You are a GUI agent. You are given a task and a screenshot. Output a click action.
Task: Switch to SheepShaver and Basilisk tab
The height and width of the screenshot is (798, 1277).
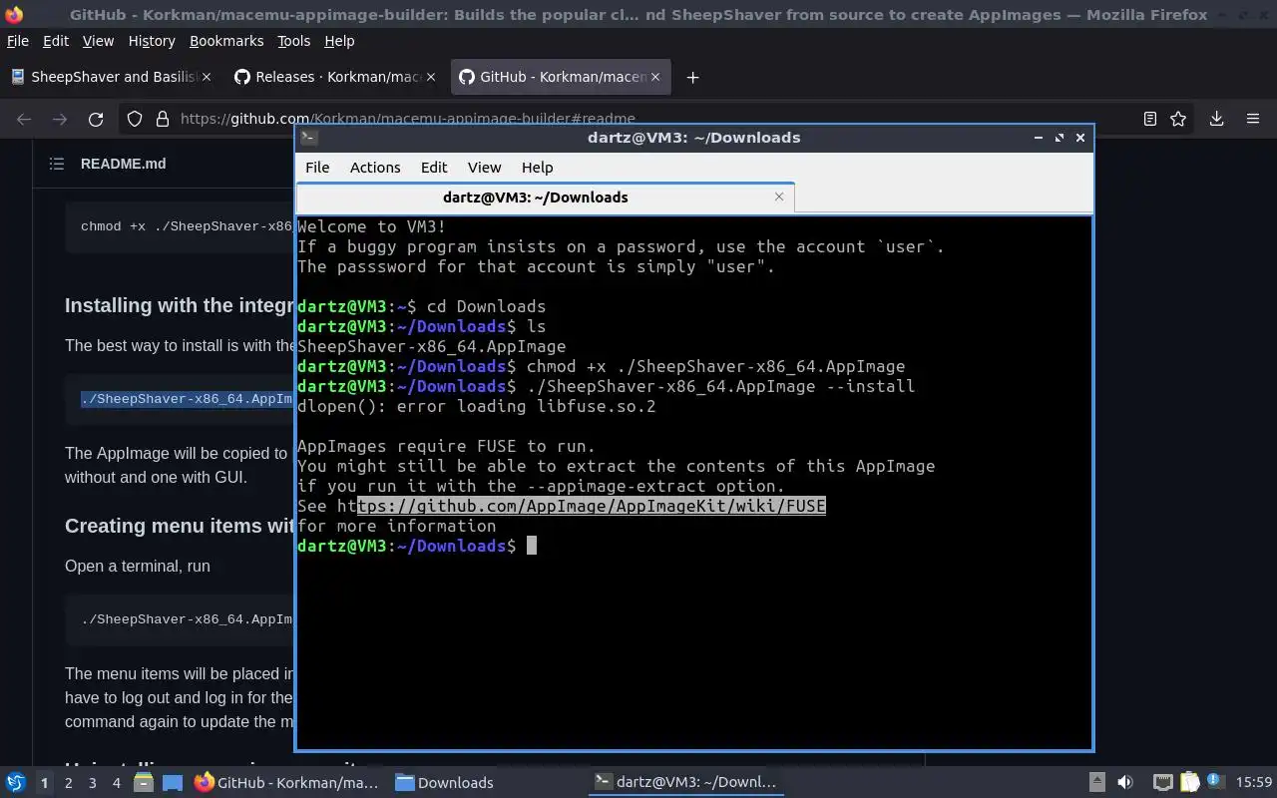coord(110,77)
